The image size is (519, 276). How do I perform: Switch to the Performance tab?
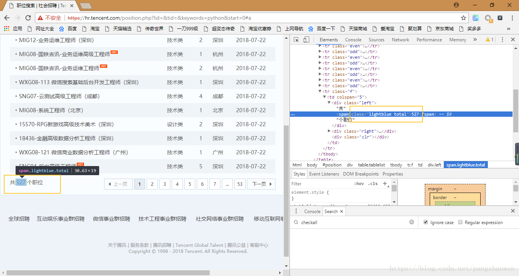click(429, 39)
